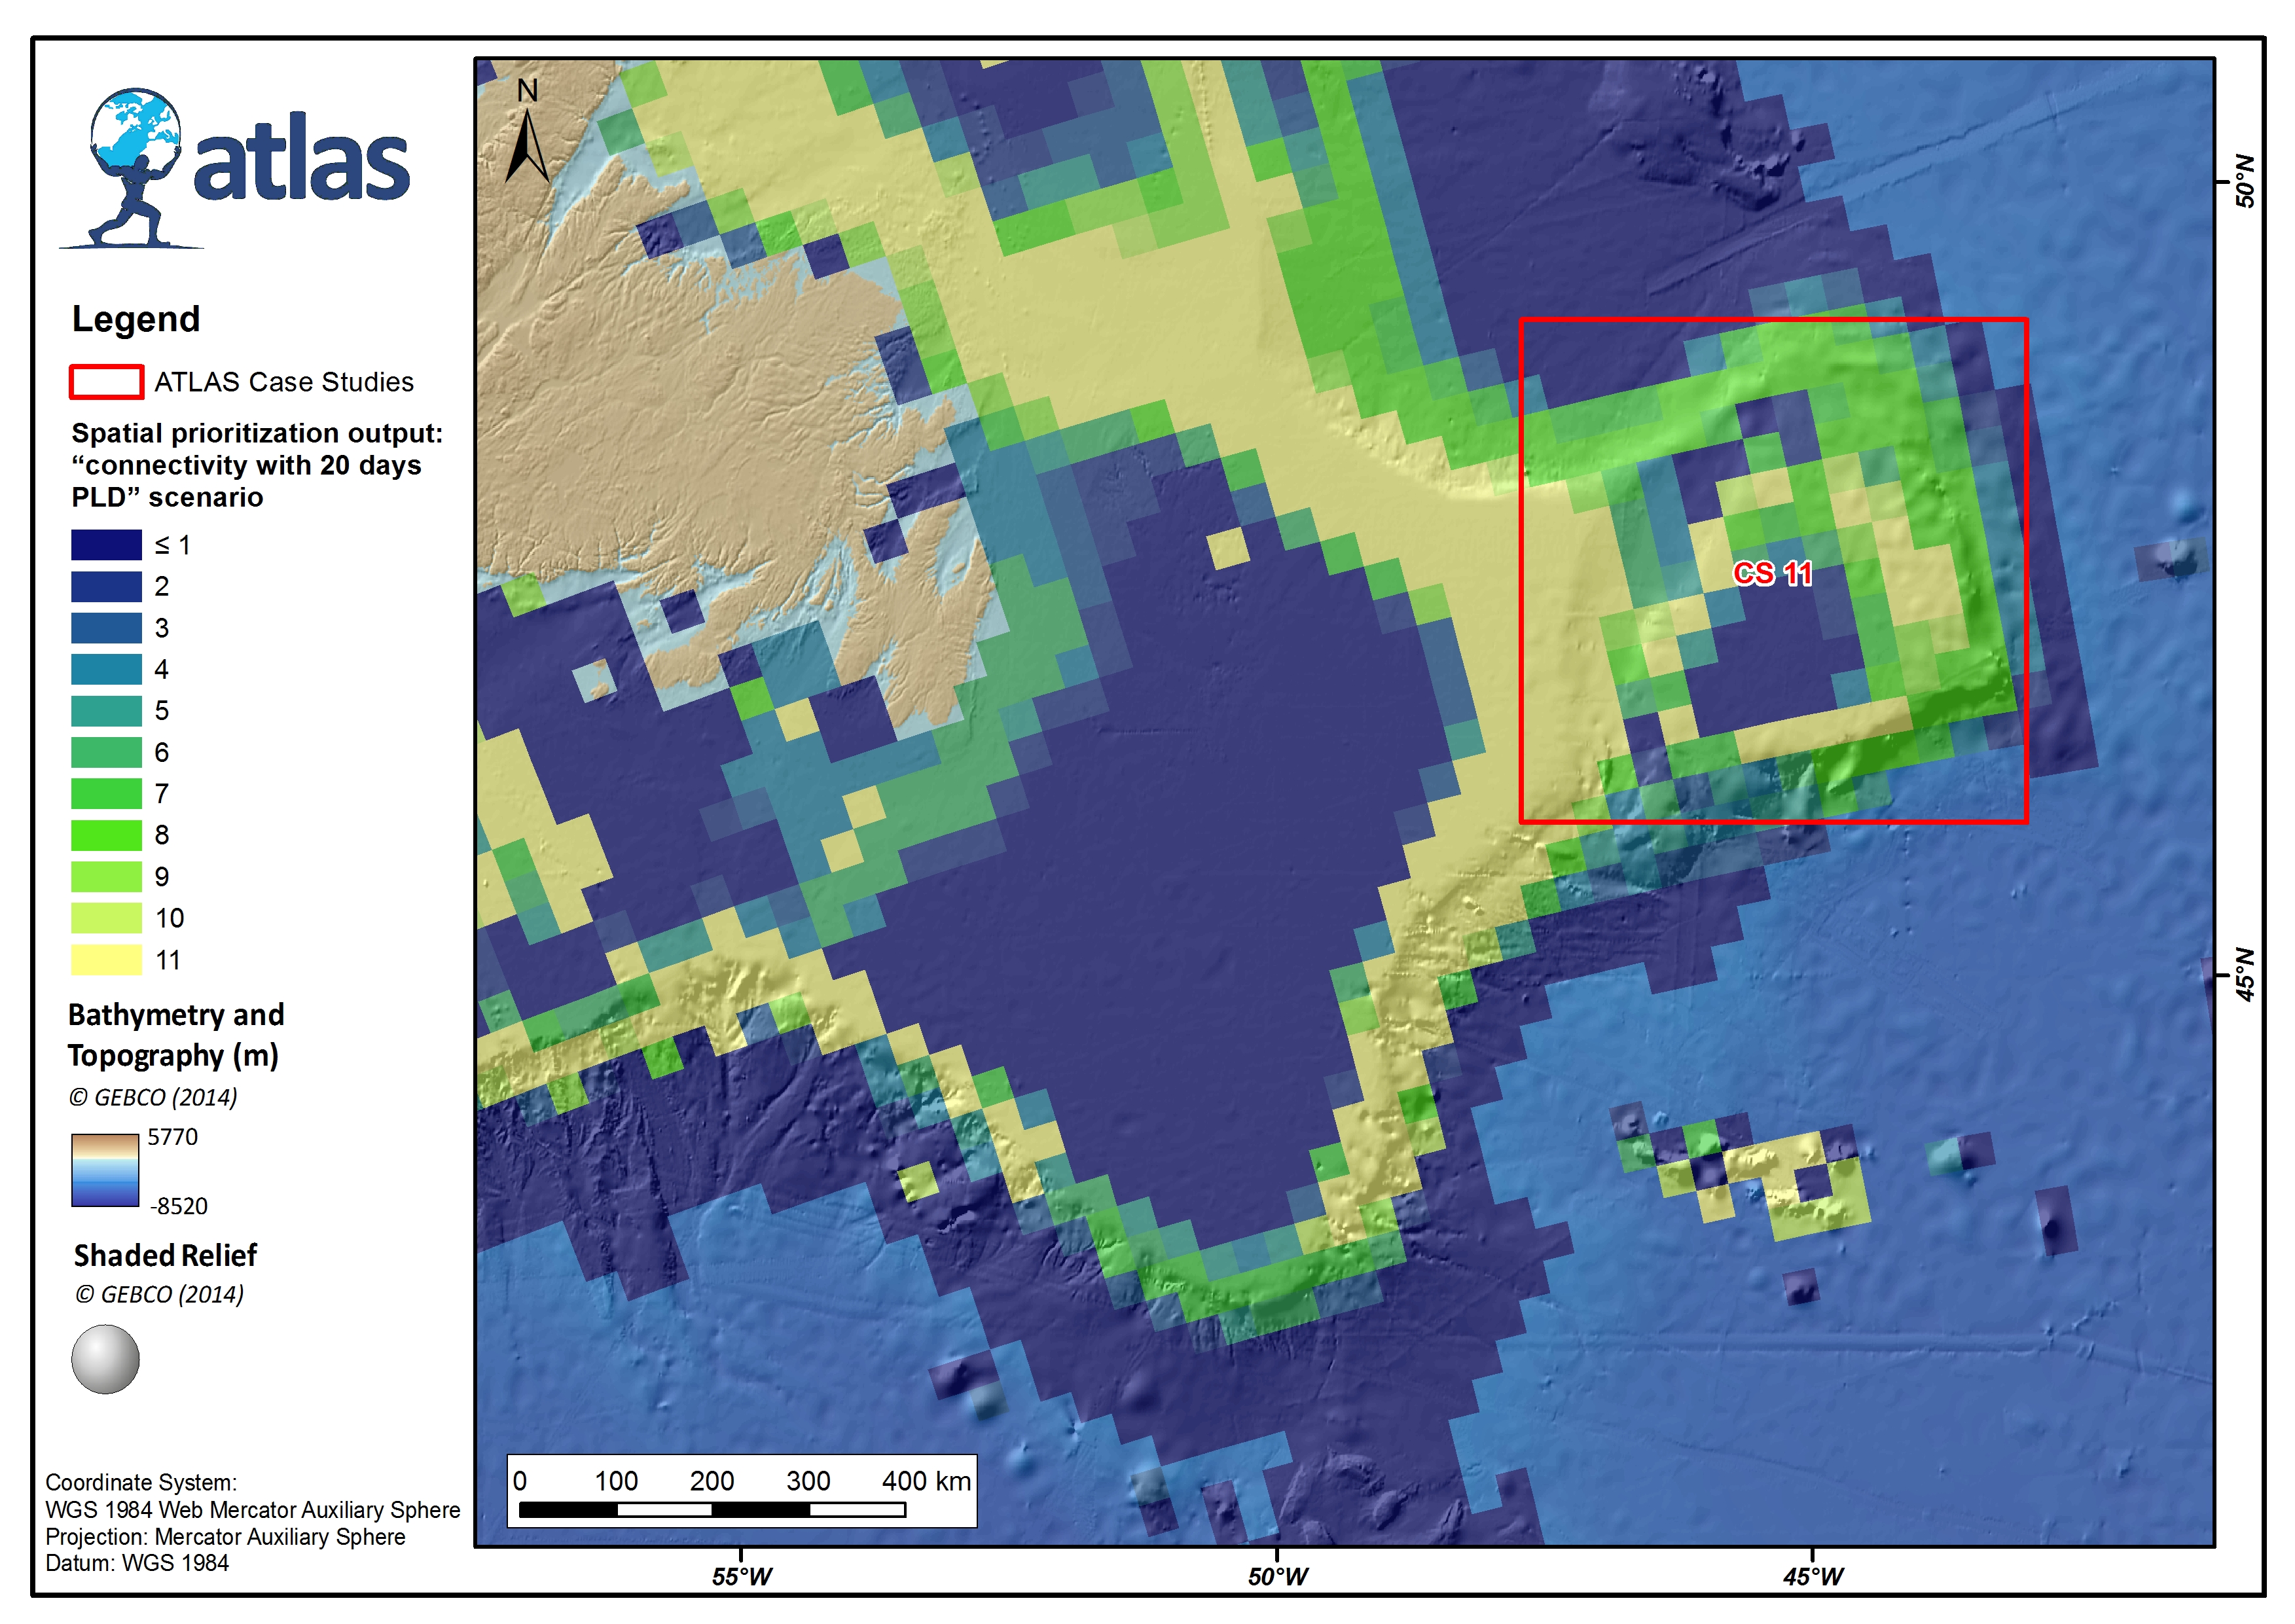Image resolution: width=2295 pixels, height=1624 pixels.
Task: Select the legend swatch labeled 10
Action: pos(106,918)
